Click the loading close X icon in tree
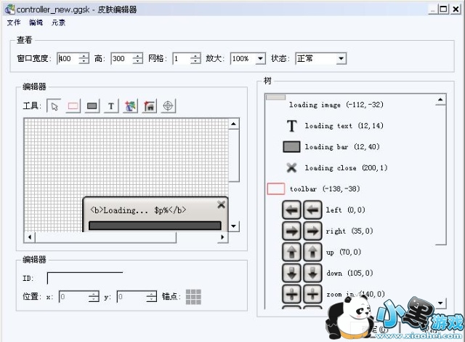 (291, 168)
